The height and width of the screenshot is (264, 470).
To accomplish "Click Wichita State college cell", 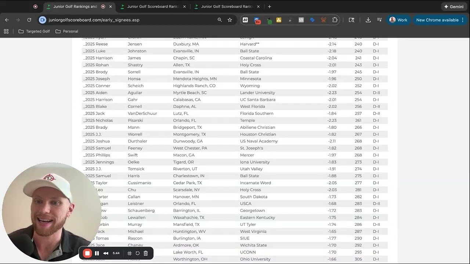I will (253, 245).
